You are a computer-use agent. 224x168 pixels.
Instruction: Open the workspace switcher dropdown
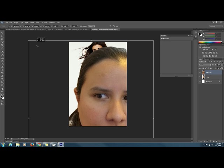coord(216,26)
